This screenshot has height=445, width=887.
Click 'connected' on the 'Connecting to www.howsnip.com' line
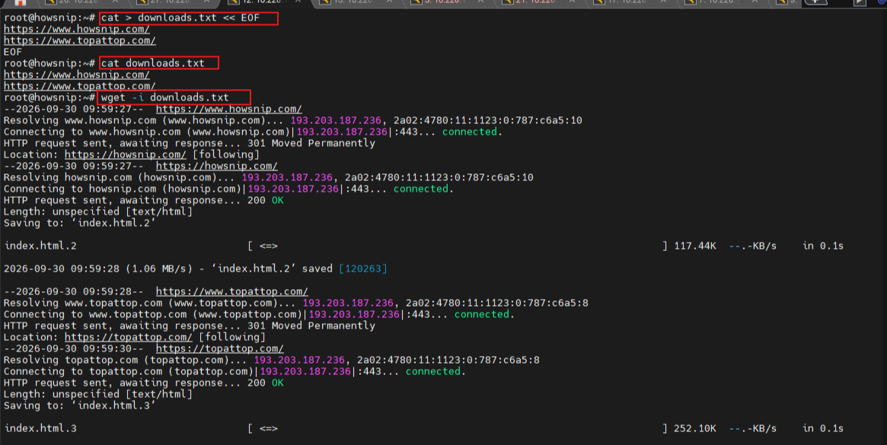coord(470,132)
